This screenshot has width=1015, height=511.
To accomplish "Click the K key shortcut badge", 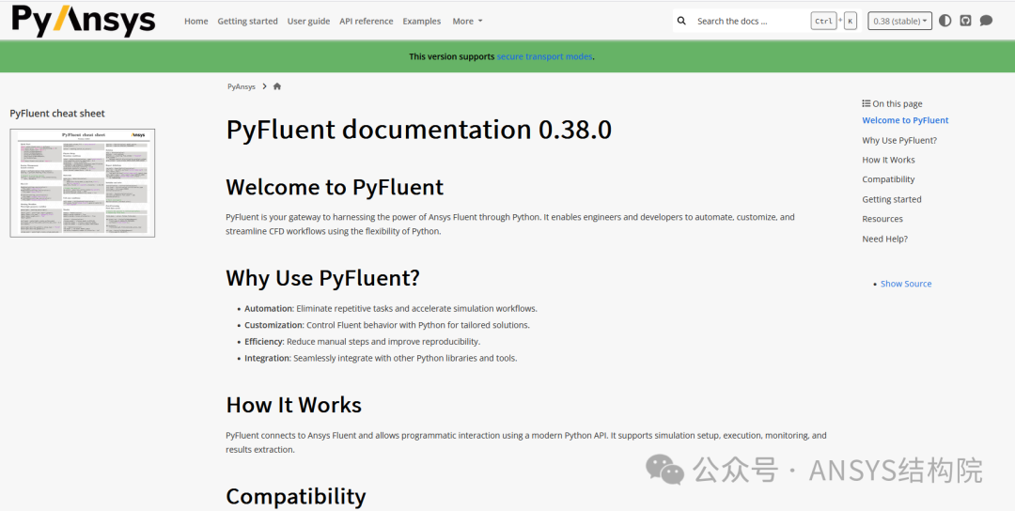I will pyautogui.click(x=850, y=21).
